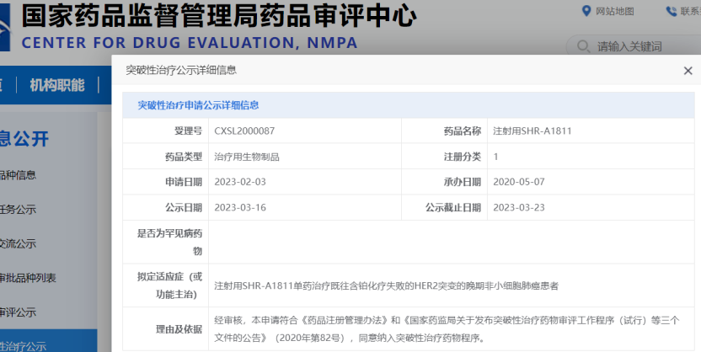Click the 经审核 reason paragraph text

point(447,329)
